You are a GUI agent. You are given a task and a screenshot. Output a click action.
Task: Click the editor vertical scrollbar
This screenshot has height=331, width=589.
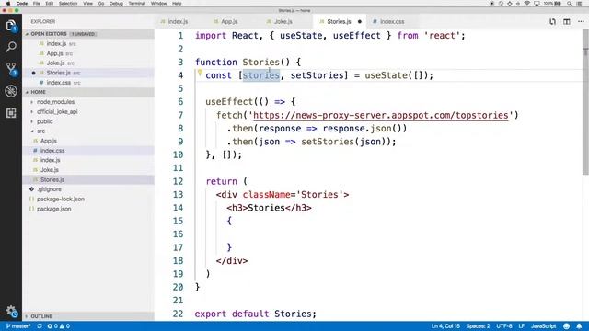[585, 102]
